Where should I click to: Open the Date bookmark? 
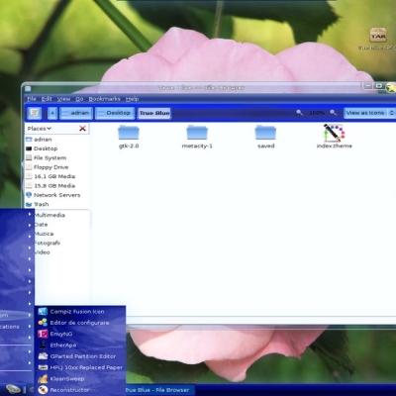(41, 224)
